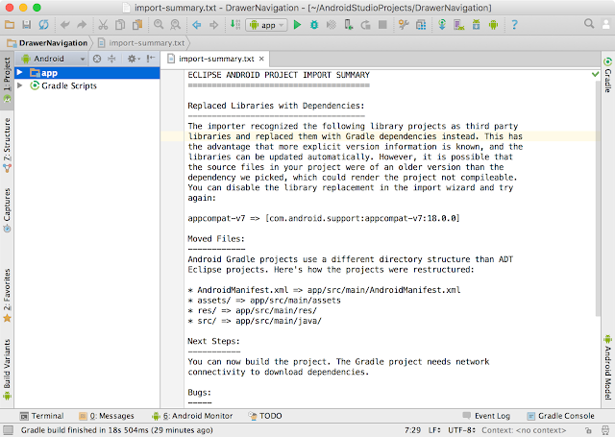Toggle the Gradle panel on right edge
The image size is (615, 437).
coord(607,75)
